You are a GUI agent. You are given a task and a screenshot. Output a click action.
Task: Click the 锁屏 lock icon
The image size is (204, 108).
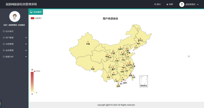click(167, 4)
